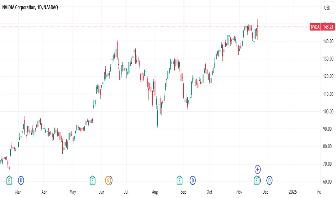Click the Aug label on time axis
Image resolution: width=336 pixels, height=198 pixels.
point(155,192)
